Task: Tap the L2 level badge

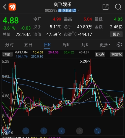Action: [74, 10]
